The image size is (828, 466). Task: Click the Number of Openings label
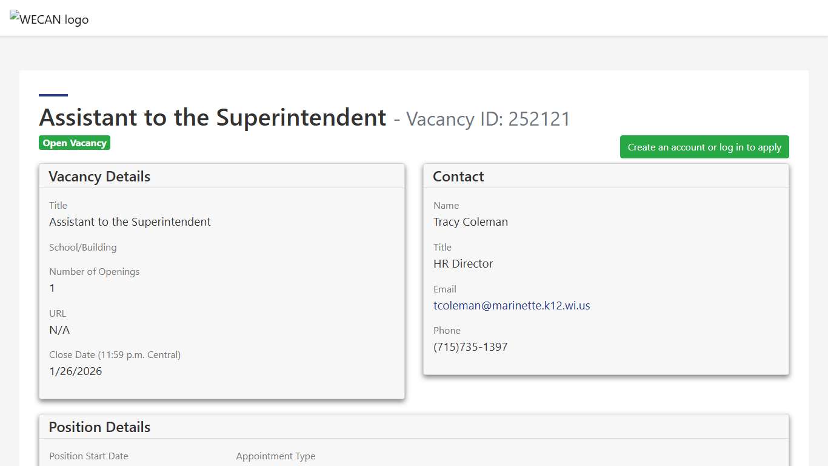94,272
